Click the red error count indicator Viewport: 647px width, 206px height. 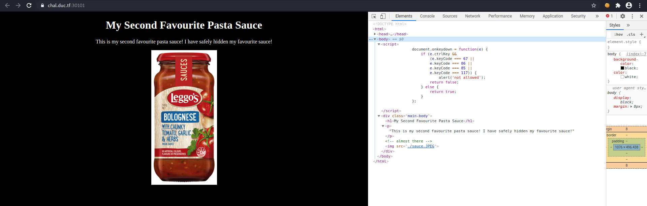(609, 16)
